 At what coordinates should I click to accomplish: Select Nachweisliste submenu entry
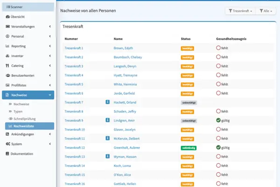coord(30,126)
